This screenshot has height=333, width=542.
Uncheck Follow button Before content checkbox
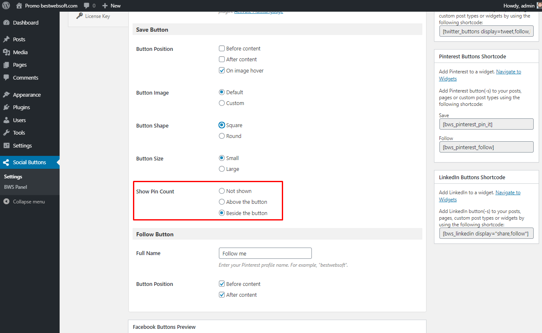[222, 284]
